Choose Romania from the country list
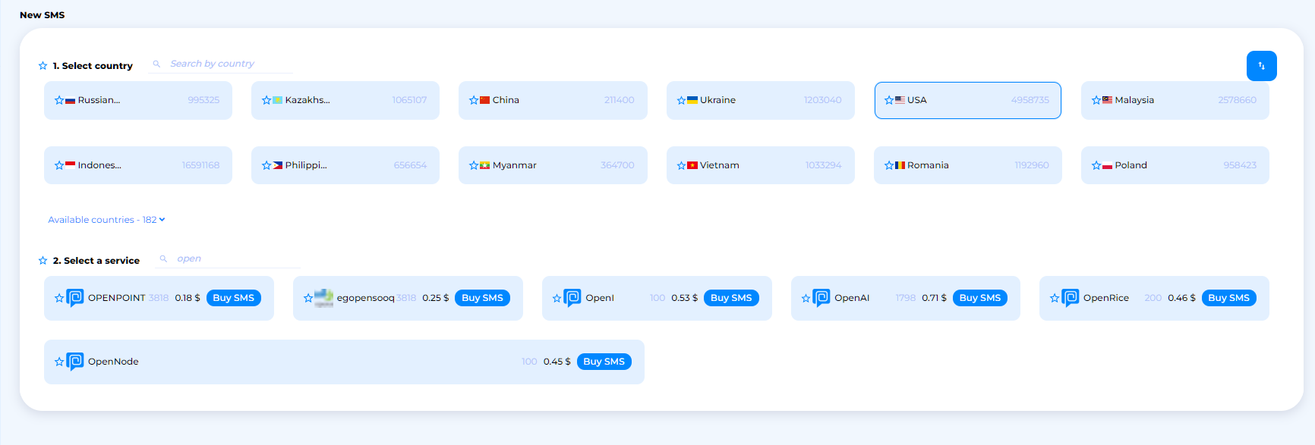The width and height of the screenshot is (1315, 445). (967, 165)
